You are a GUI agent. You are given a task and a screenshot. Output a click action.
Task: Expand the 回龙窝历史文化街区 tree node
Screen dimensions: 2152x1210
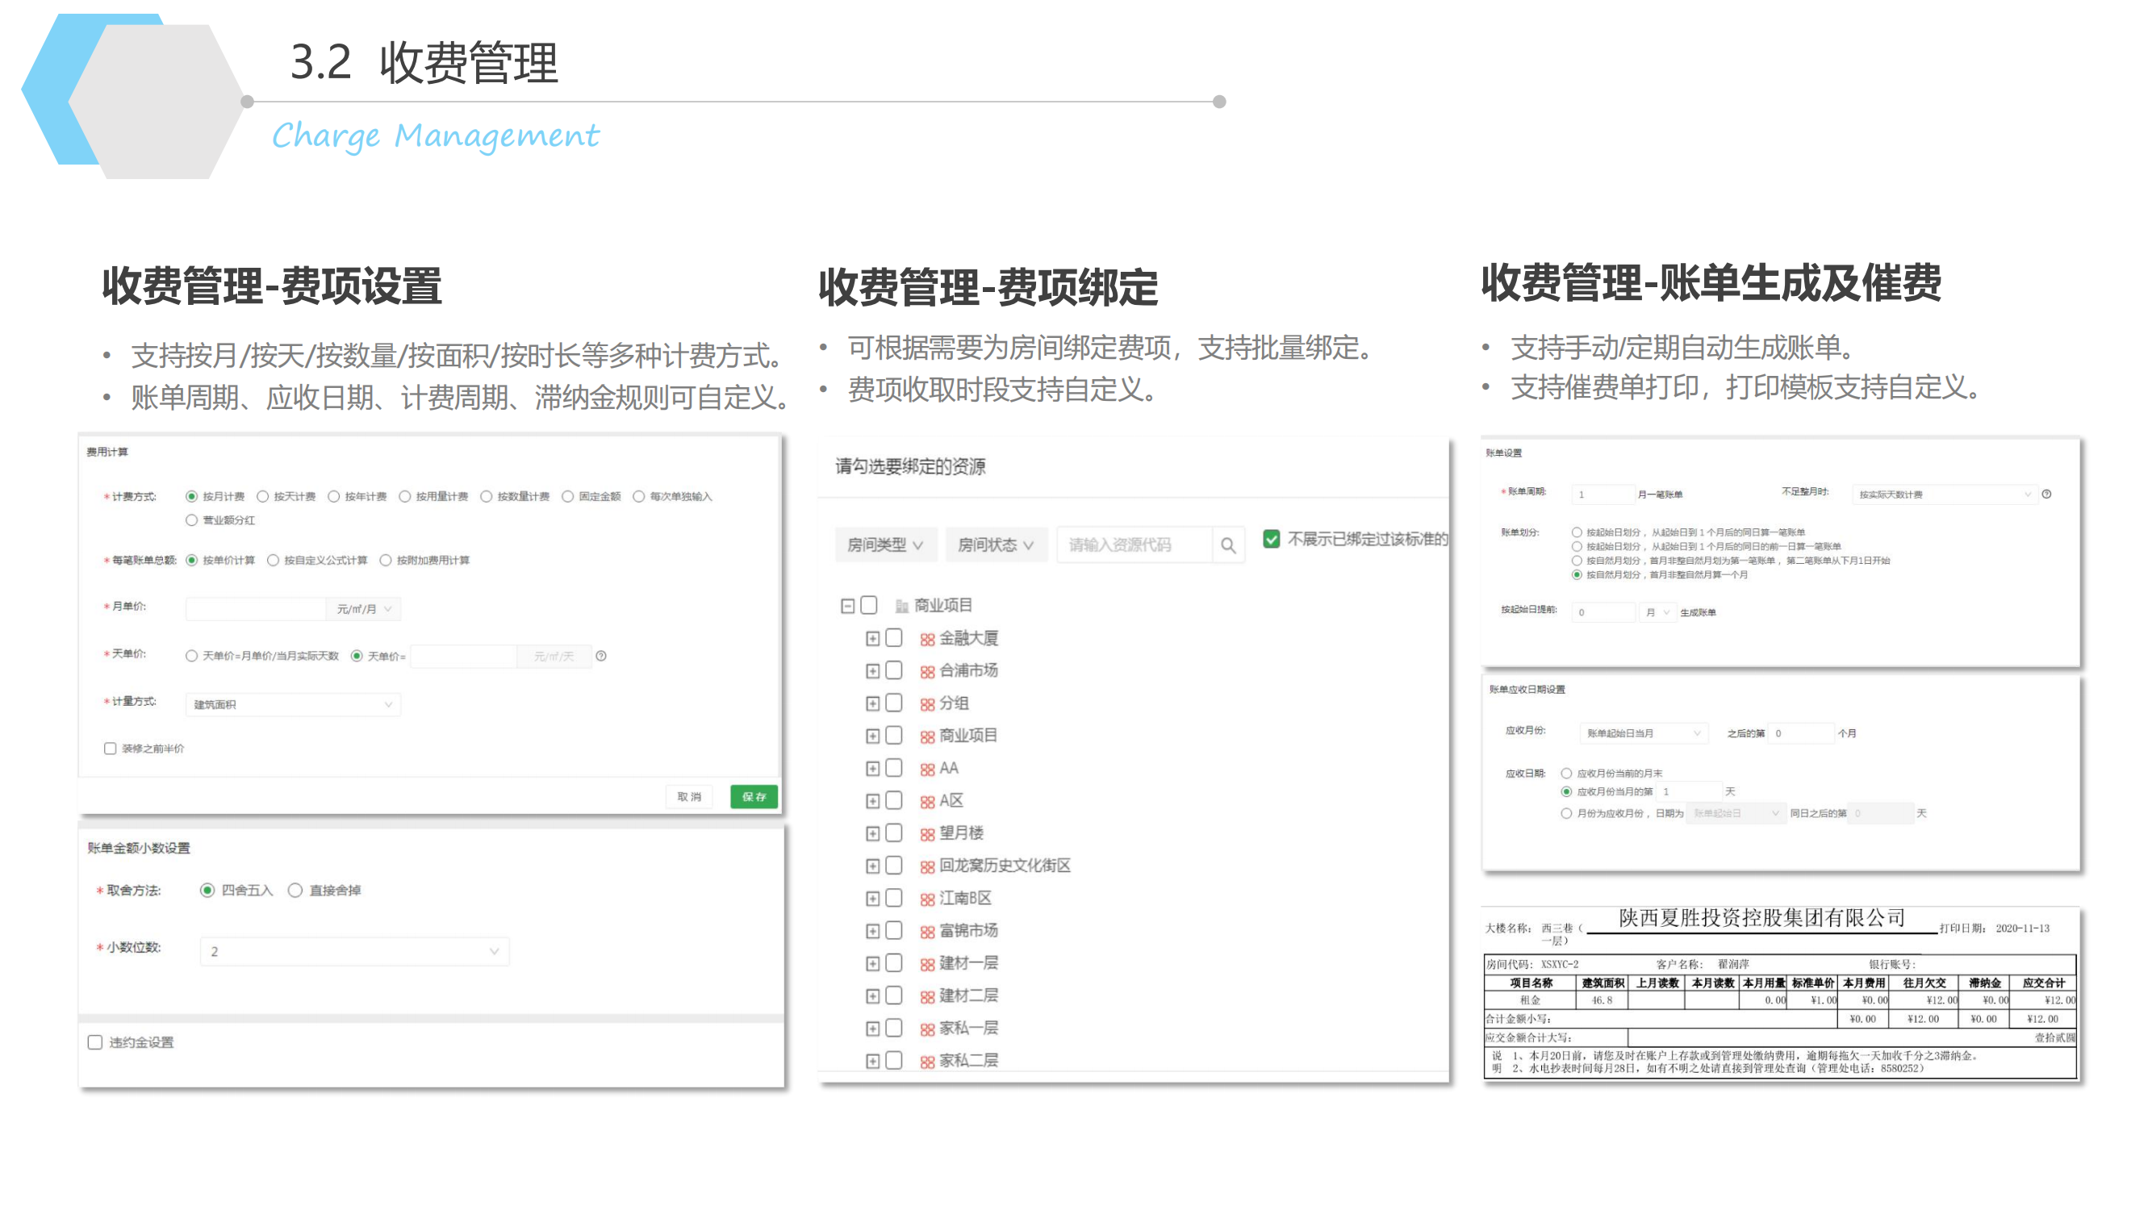872,866
